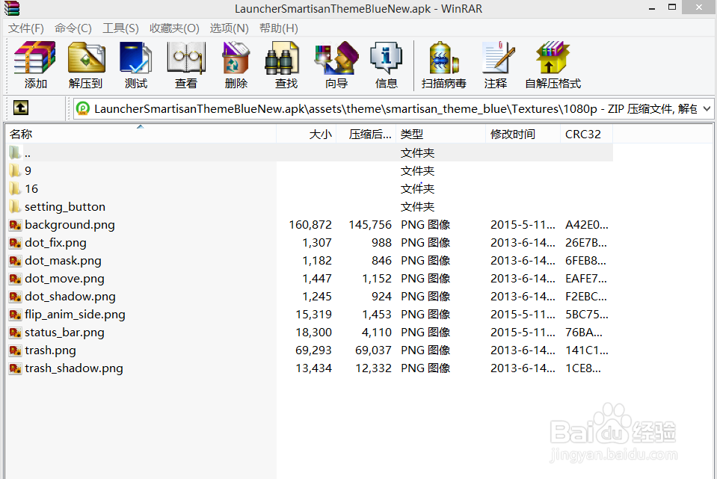Open the Help (帮助) menu
Screen dimensions: 717x479
pyautogui.click(x=278, y=28)
